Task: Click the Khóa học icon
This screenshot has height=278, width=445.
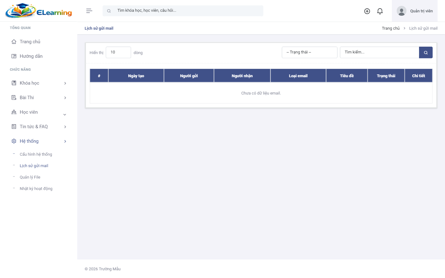Action: [x=14, y=83]
